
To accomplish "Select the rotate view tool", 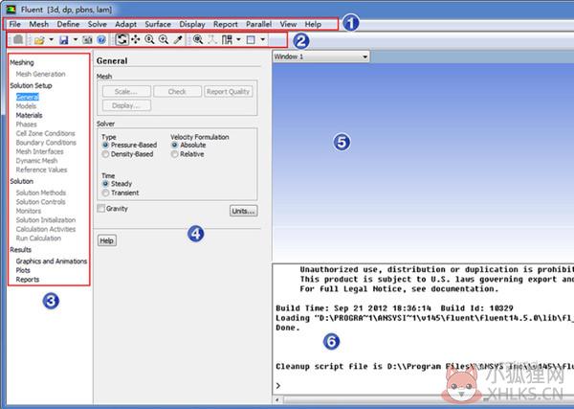I will [x=121, y=39].
